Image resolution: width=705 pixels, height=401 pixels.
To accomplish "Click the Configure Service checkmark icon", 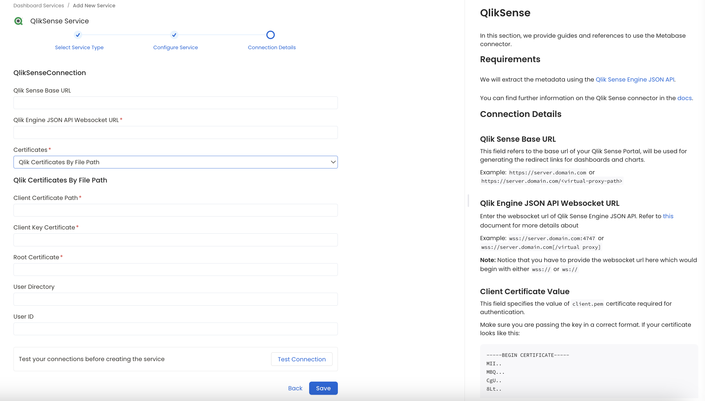I will [x=174, y=35].
